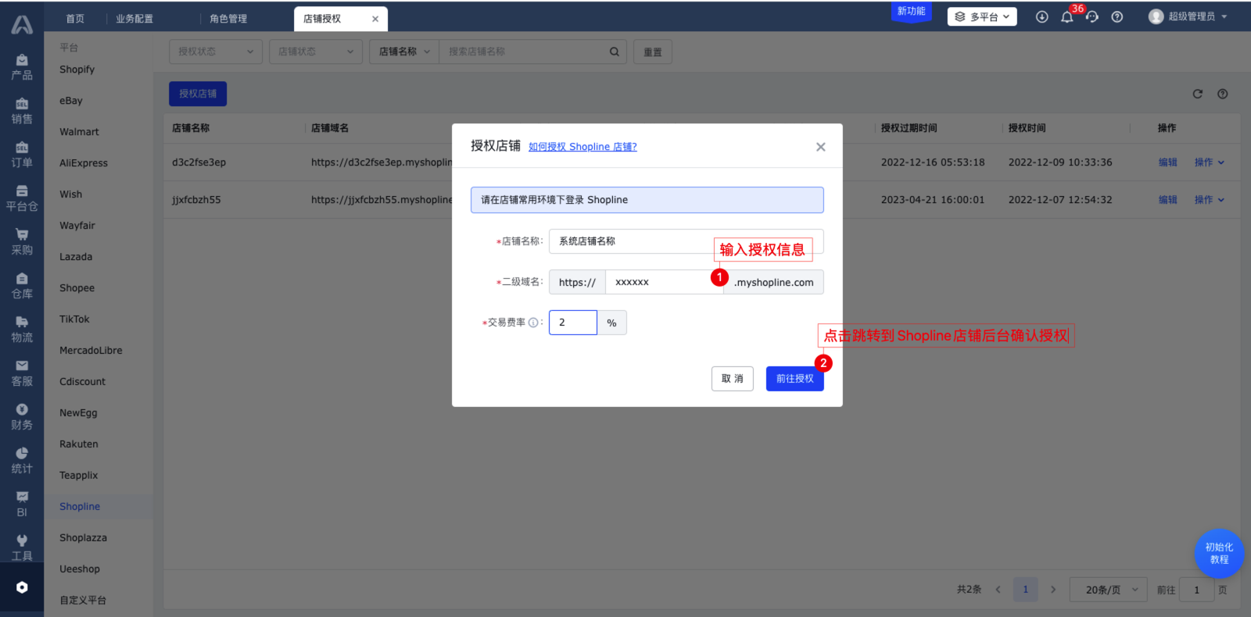
Task: Focus the 店铺名称 input in dialog
Action: pos(686,241)
